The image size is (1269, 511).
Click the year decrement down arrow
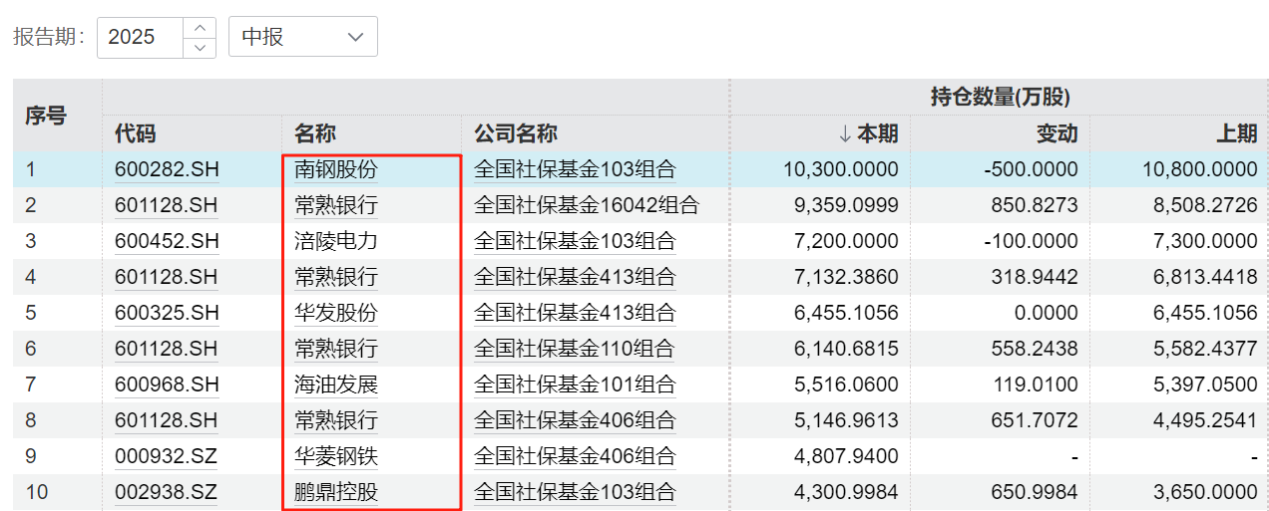tap(201, 47)
